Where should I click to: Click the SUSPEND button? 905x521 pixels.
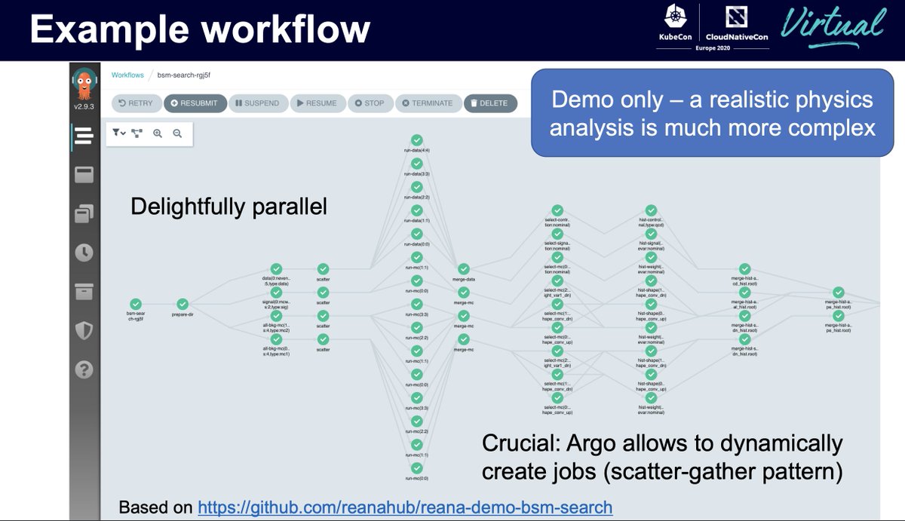click(257, 103)
